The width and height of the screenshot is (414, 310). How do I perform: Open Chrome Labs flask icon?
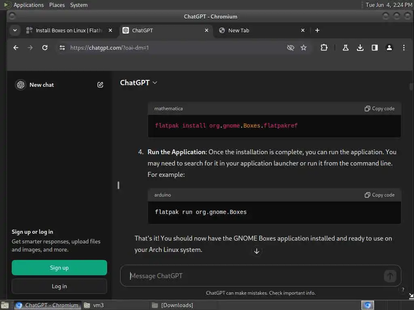tap(346, 48)
